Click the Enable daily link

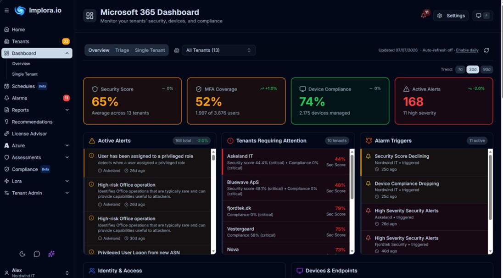tap(467, 50)
